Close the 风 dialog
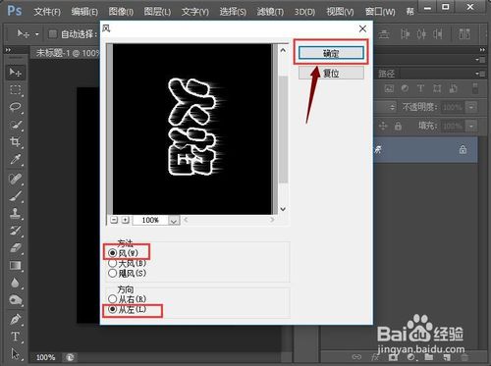491x366 pixels. [362, 28]
